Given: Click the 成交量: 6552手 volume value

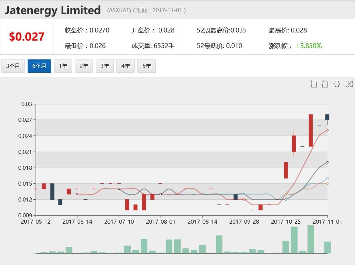Looking at the screenshot, I should coord(153,46).
